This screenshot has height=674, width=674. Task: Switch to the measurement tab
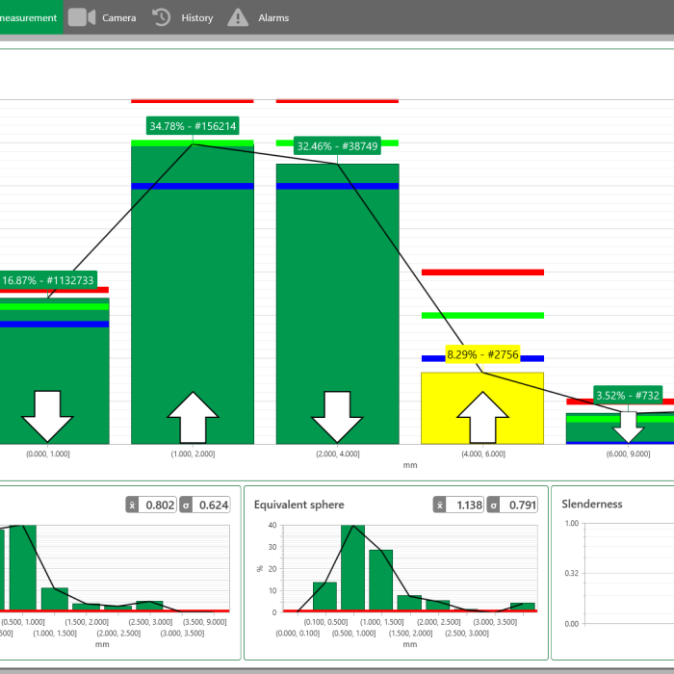point(29,17)
